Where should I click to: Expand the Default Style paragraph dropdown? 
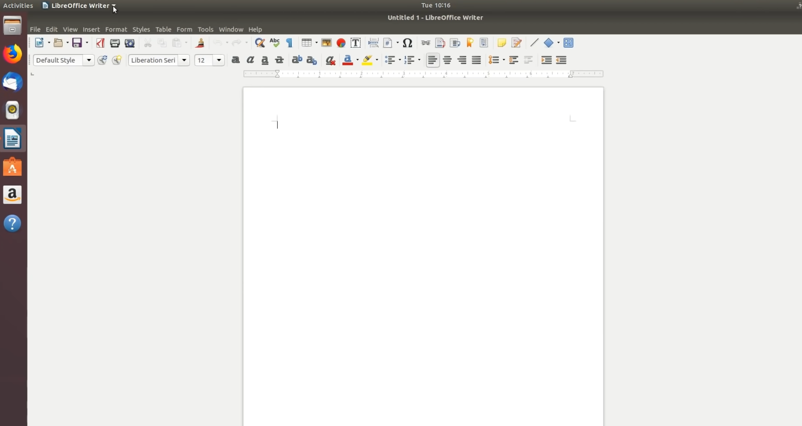tap(89, 60)
